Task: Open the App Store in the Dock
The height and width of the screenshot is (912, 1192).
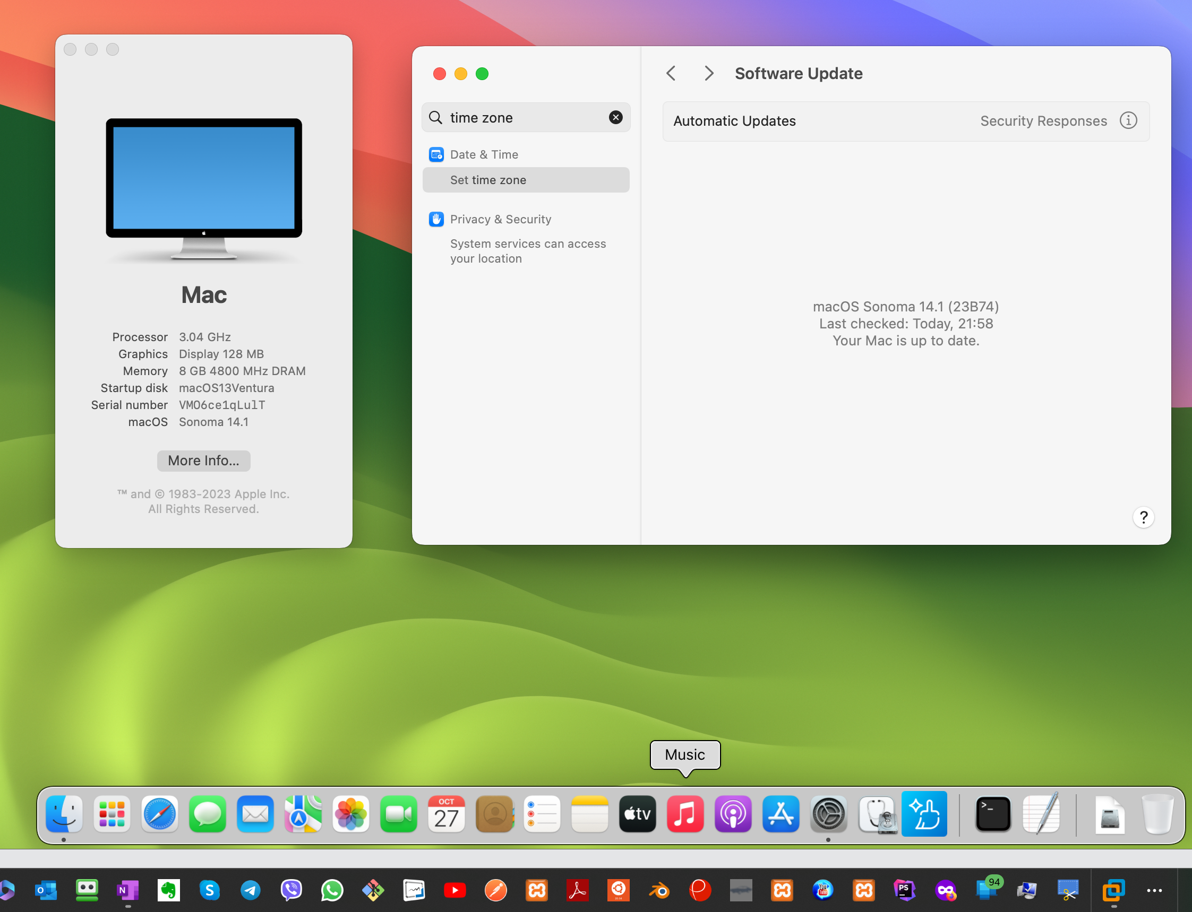Action: click(x=781, y=814)
